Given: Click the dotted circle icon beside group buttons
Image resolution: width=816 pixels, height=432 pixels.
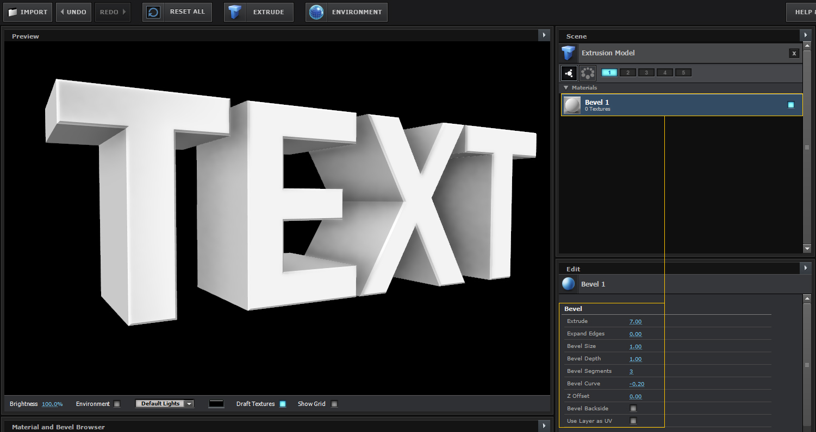Looking at the screenshot, I should click(587, 73).
